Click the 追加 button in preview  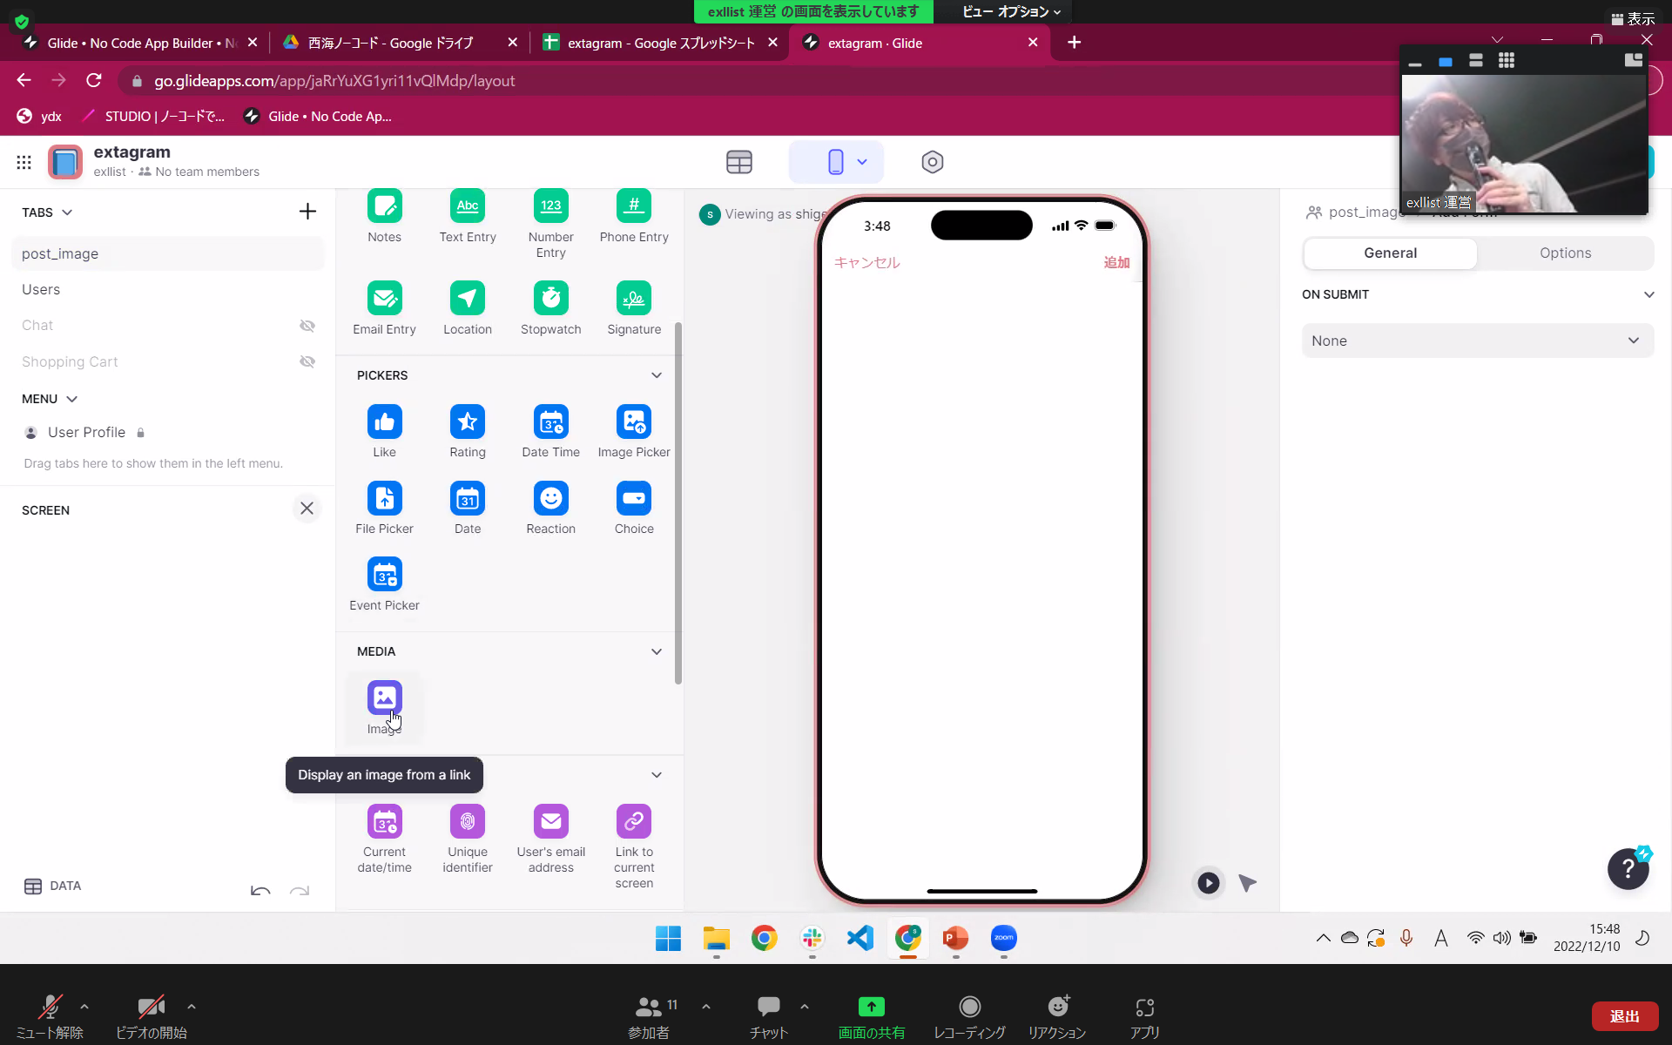[1116, 262]
